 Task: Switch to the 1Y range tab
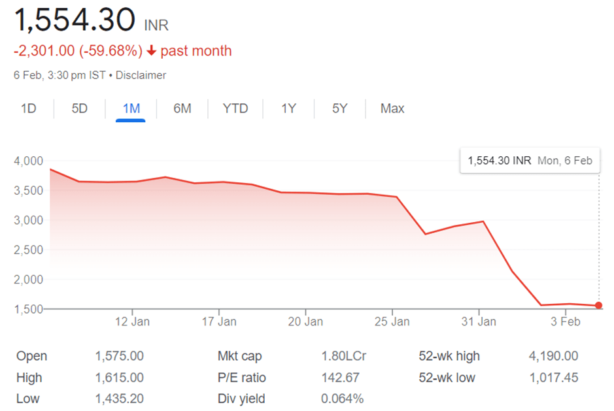(x=288, y=108)
